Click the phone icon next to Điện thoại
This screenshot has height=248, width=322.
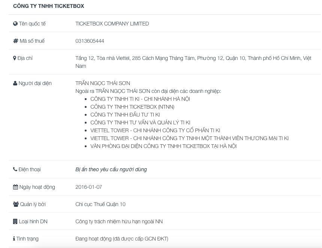tap(15, 169)
